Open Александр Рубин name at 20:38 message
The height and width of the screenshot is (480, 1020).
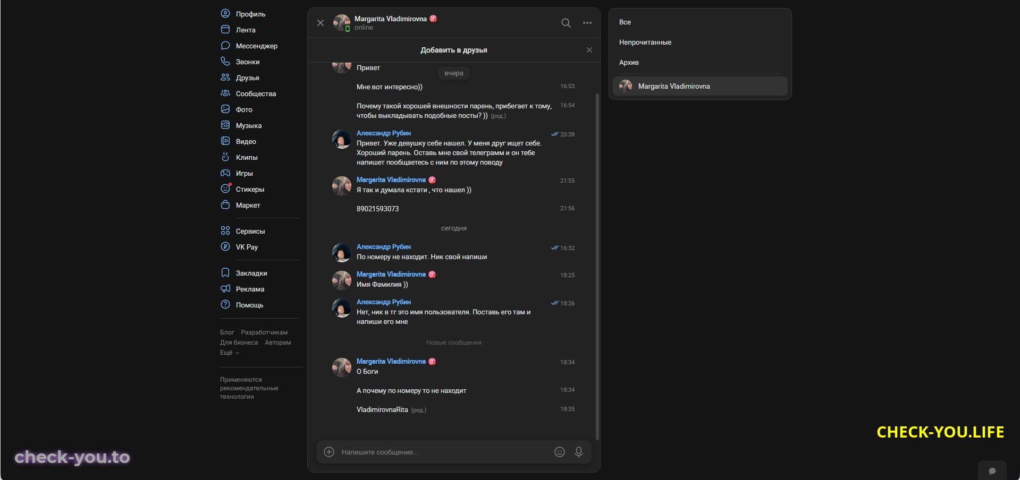point(384,133)
